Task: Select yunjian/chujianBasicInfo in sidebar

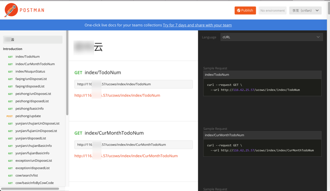Action: 33,146
